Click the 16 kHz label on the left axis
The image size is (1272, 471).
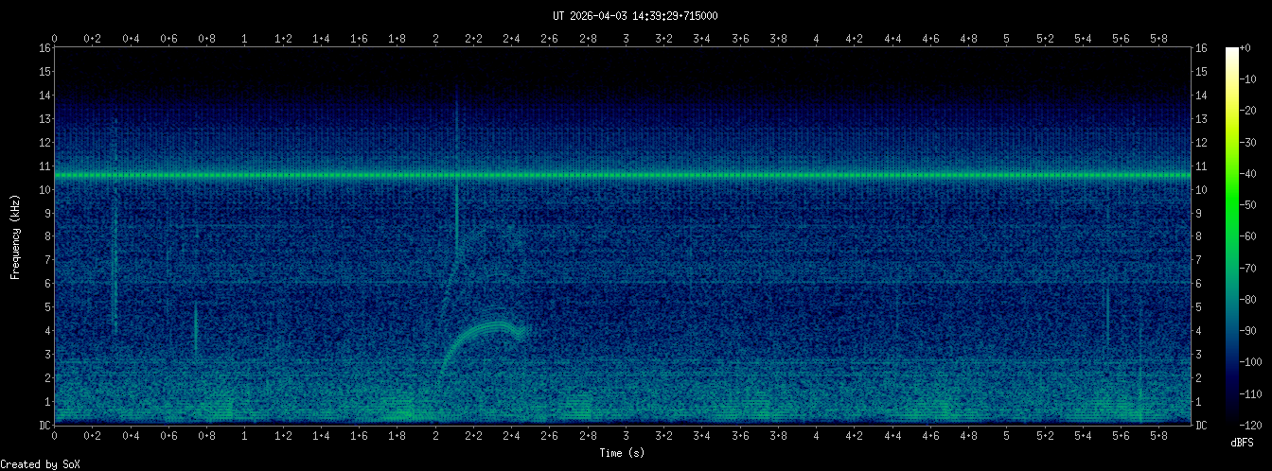click(44, 48)
